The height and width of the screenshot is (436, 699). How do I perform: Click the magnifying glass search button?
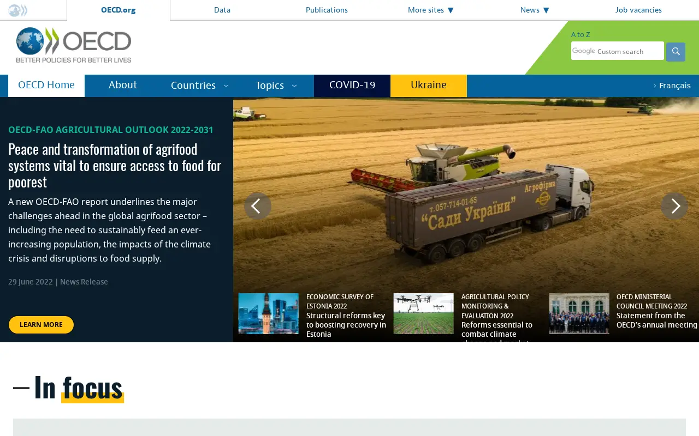676,52
